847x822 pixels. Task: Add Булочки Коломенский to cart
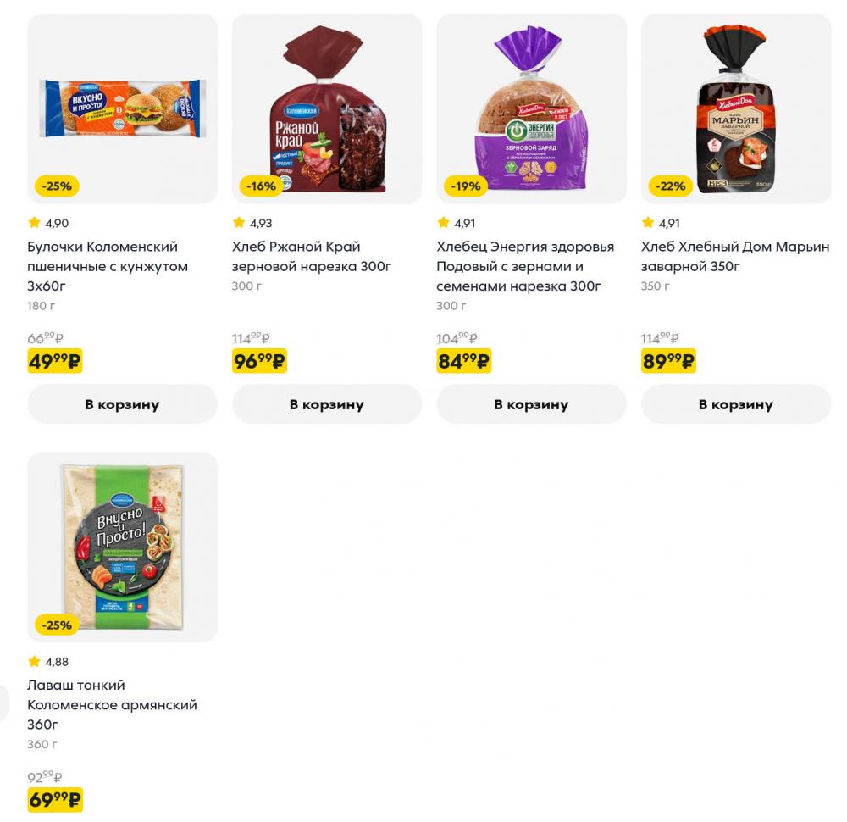click(x=123, y=404)
